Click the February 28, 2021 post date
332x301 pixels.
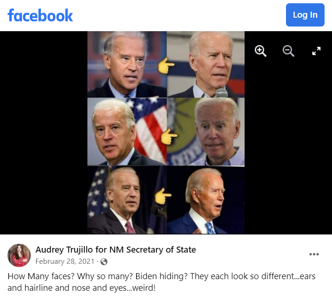[65, 261]
